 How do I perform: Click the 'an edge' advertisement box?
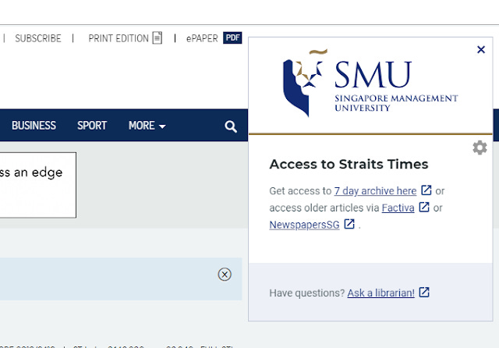point(38,185)
